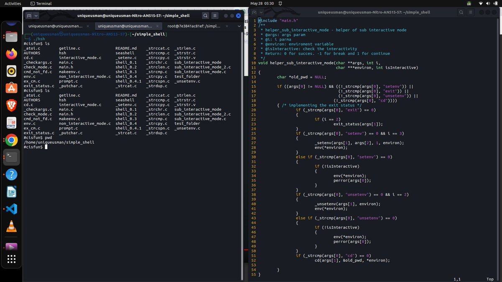Open Files manager in the dock

click(x=11, y=37)
